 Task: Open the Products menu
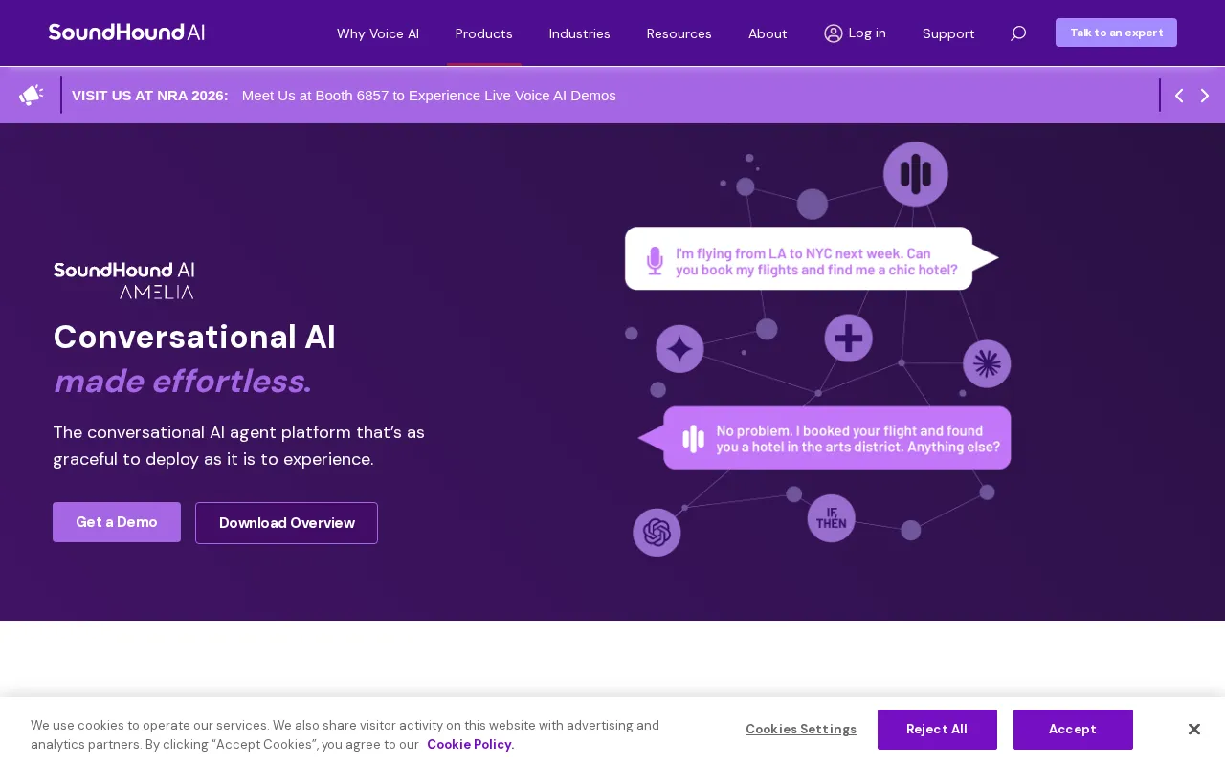[484, 33]
